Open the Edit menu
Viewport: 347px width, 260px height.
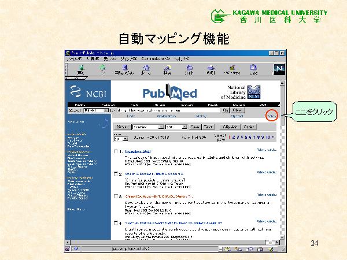click(x=93, y=59)
